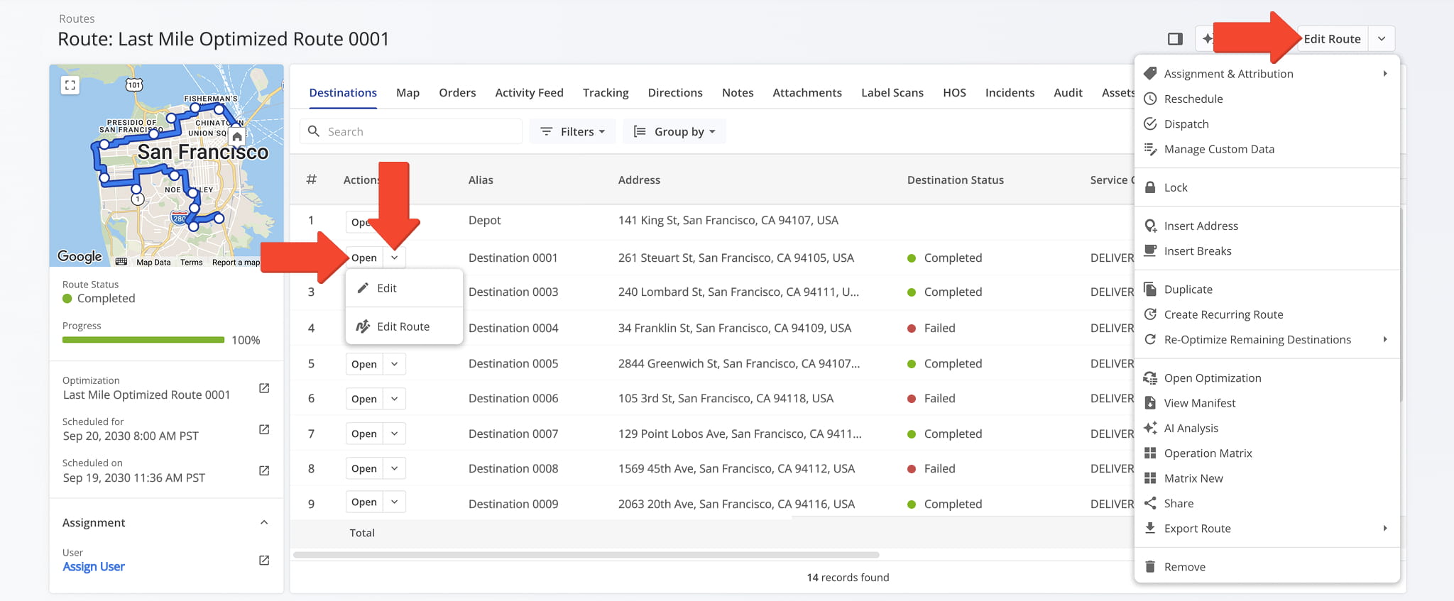Click the View Manifest document icon
The width and height of the screenshot is (1454, 601).
pos(1150,402)
